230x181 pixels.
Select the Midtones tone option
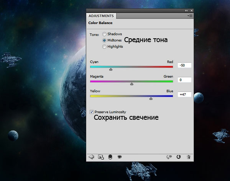click(x=104, y=40)
